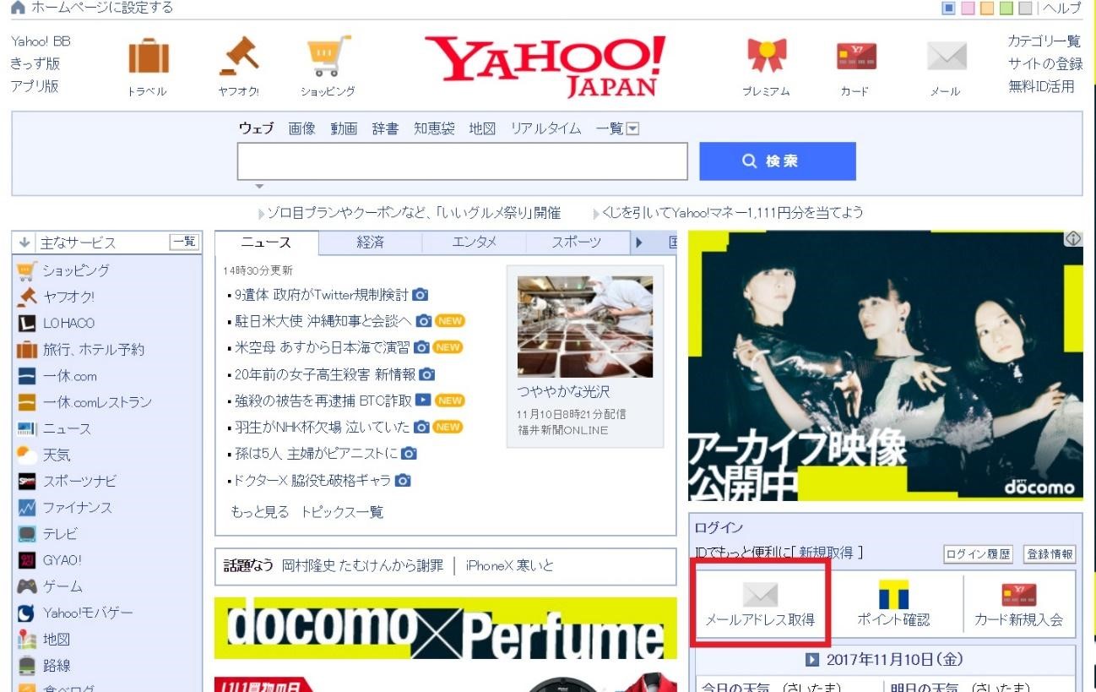Click the home icon for setting homepage
1096x692 pixels.
tap(18, 8)
